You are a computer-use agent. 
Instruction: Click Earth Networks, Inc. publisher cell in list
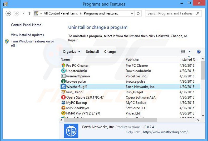tap(141, 87)
